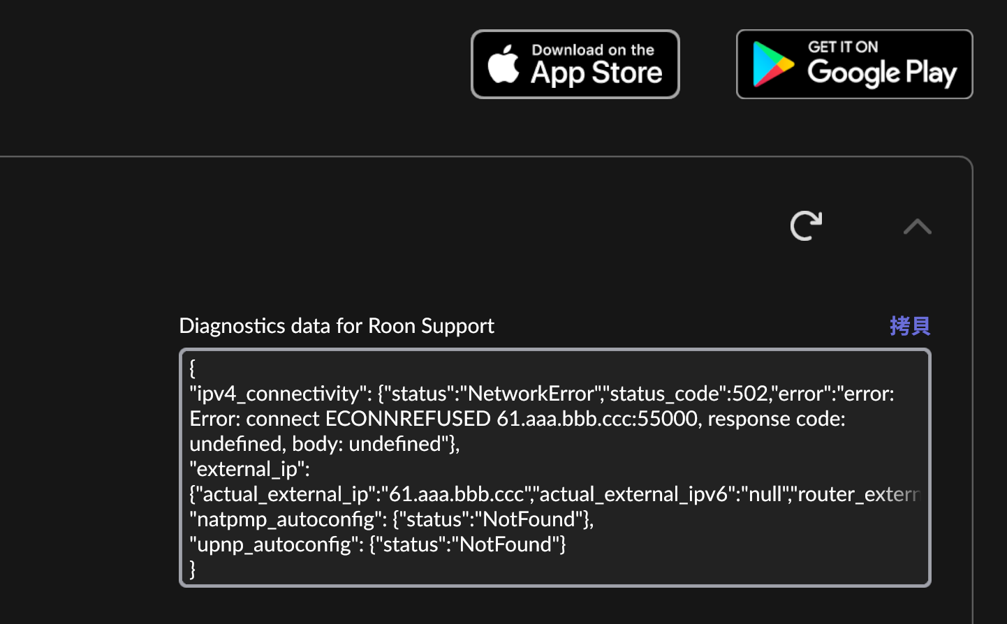This screenshot has height=624, width=1007.
Task: Click the 拷貝 copy link
Action: [909, 325]
